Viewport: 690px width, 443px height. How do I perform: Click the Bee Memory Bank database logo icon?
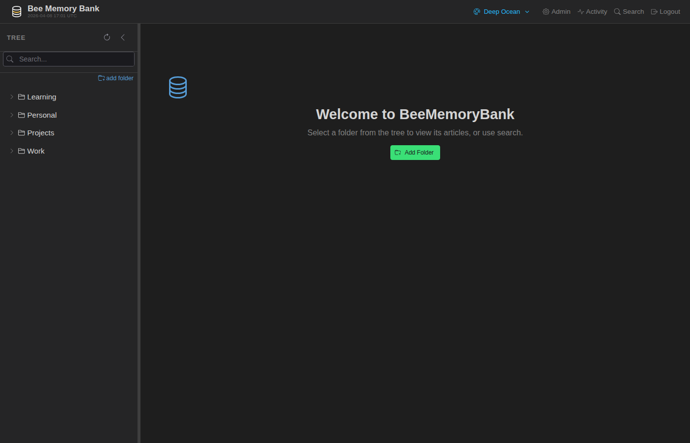coord(17,12)
